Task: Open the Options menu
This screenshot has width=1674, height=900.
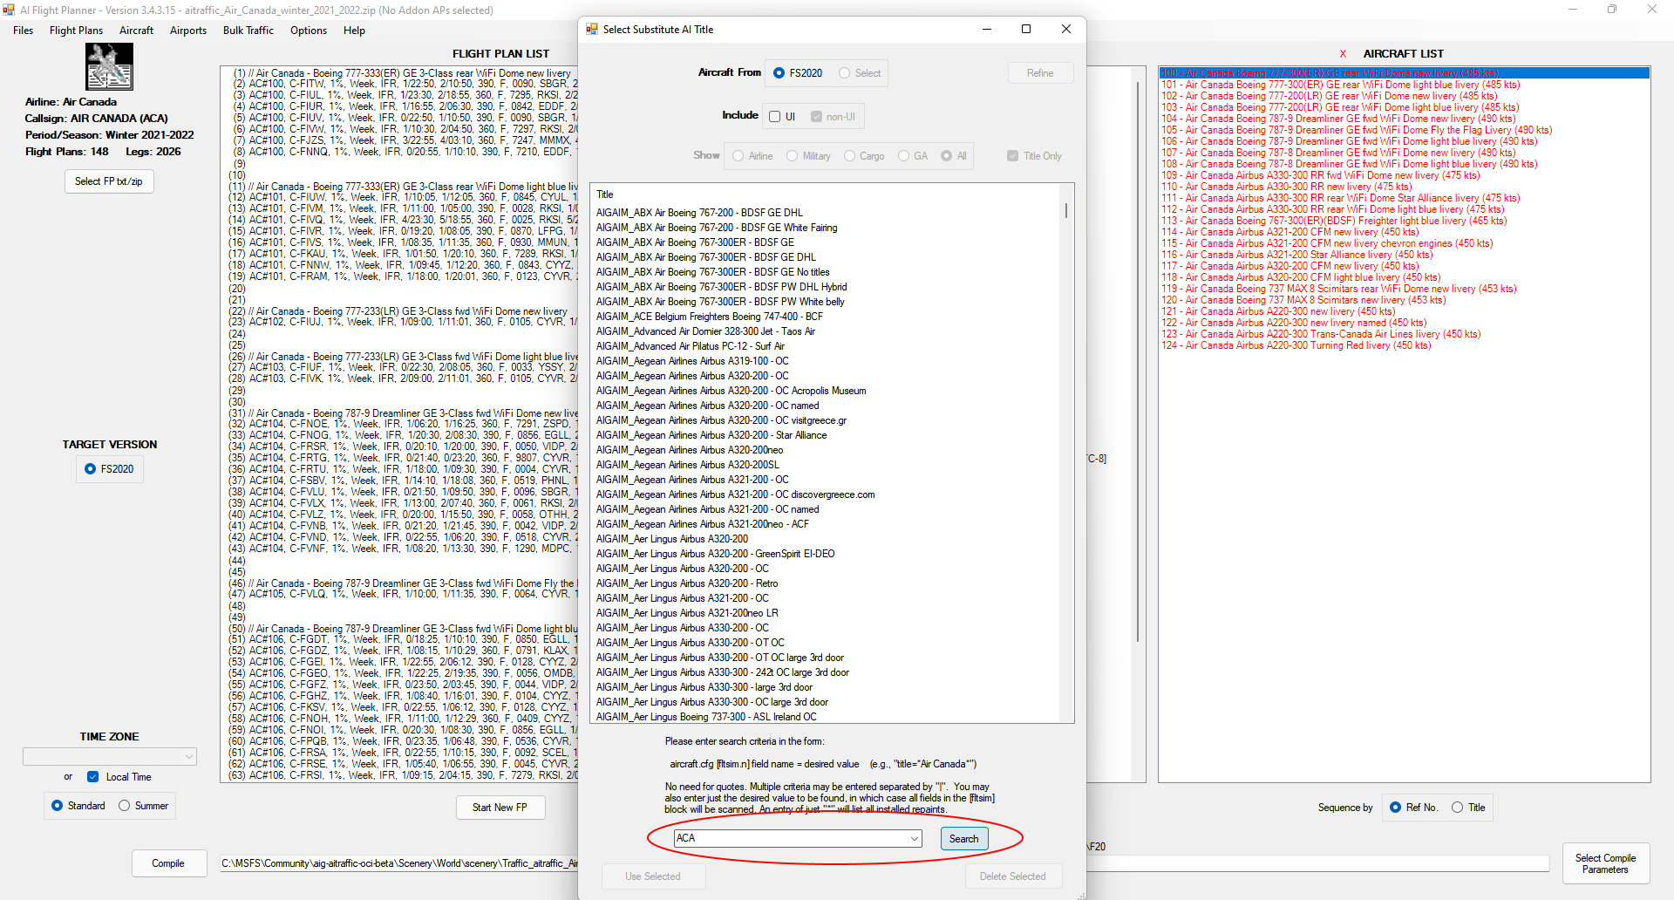Action: pos(309,31)
